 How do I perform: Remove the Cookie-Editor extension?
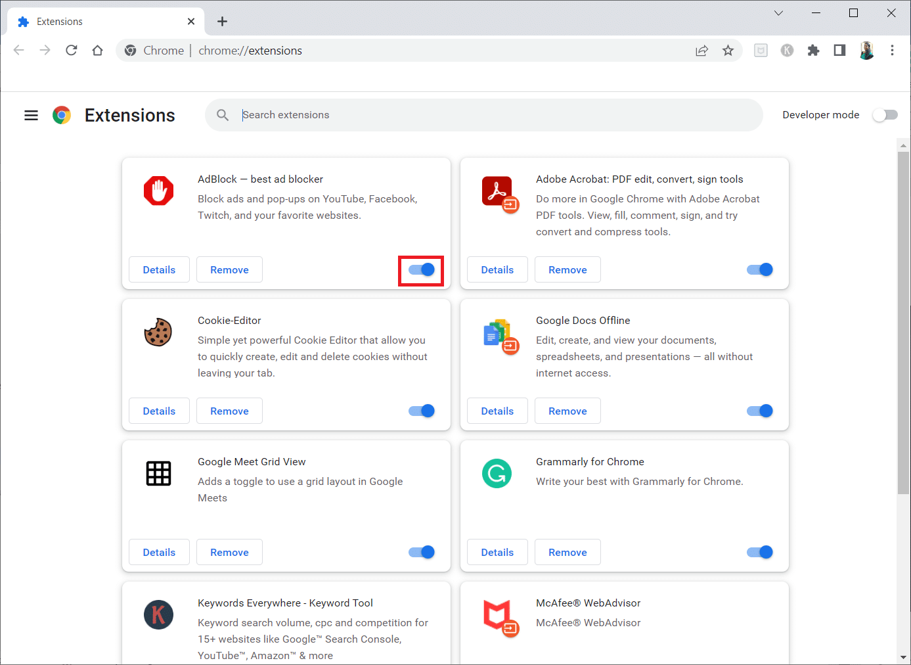click(229, 411)
